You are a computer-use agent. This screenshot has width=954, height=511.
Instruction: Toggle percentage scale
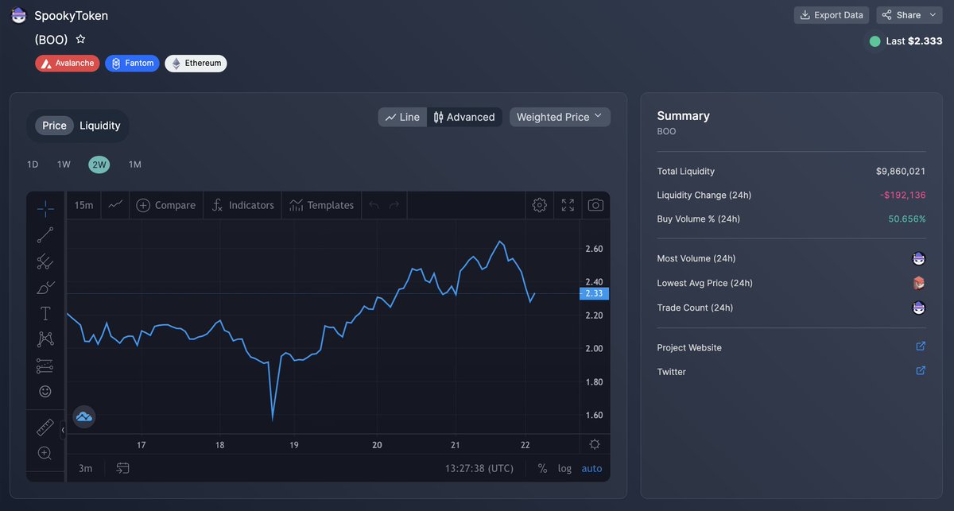542,468
